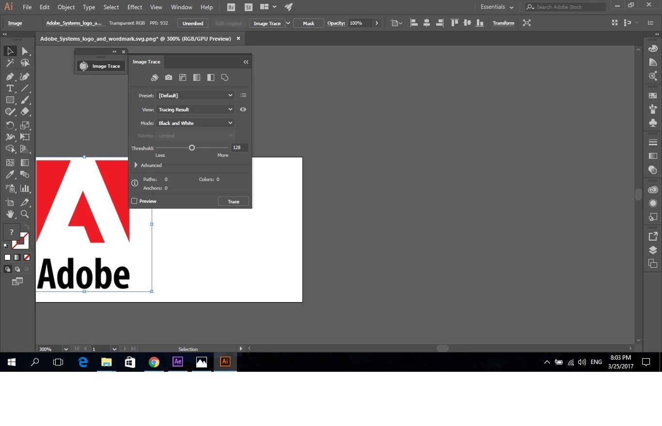Expand the Advanced section
The height and width of the screenshot is (426, 662).
pos(136,165)
